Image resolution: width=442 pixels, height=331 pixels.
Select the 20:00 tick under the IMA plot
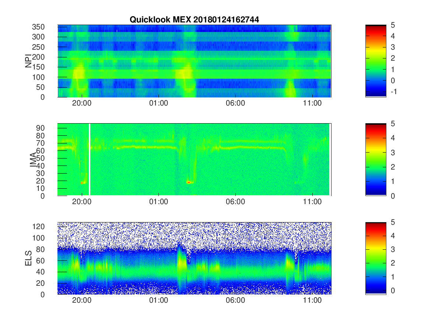(82, 202)
